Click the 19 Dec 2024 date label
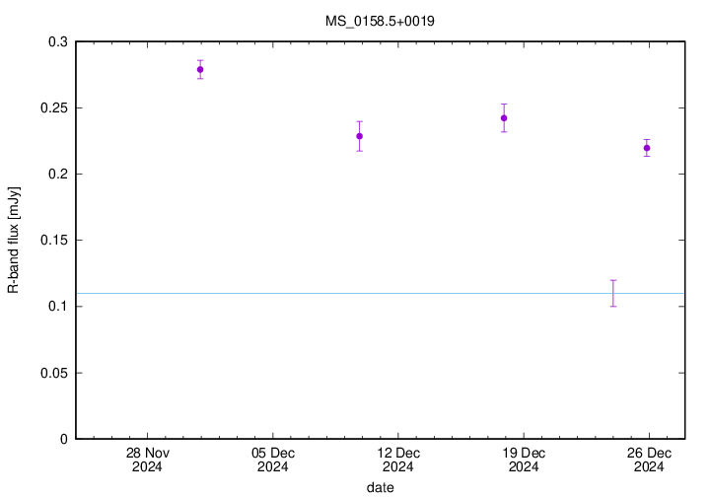 523,460
